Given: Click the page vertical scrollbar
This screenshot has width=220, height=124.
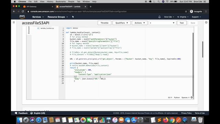Looking at the screenshot, I should pyautogui.click(x=202, y=49).
